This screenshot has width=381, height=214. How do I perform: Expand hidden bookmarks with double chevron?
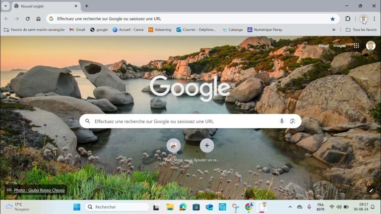(333, 30)
